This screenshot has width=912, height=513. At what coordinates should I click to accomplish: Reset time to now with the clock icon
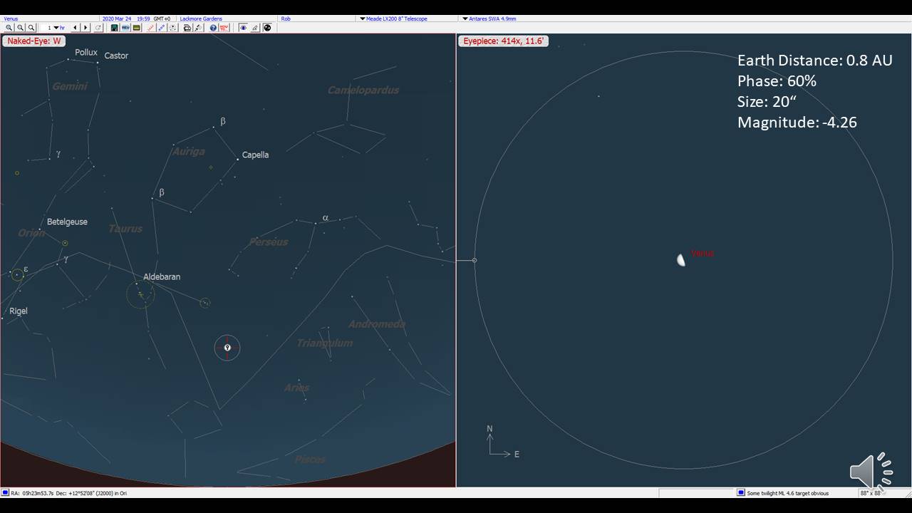click(x=98, y=28)
